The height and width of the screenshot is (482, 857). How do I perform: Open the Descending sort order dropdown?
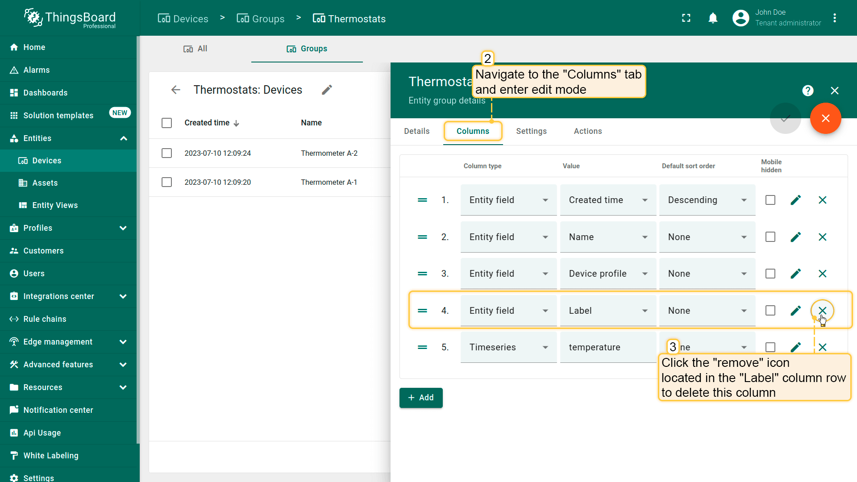click(707, 200)
